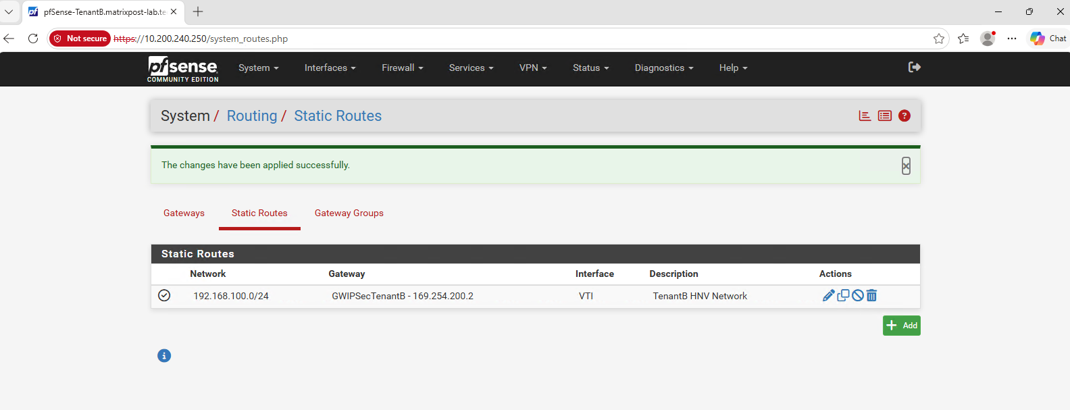This screenshot has height=410, width=1070.
Task: Open the VPN menu
Action: tap(533, 68)
